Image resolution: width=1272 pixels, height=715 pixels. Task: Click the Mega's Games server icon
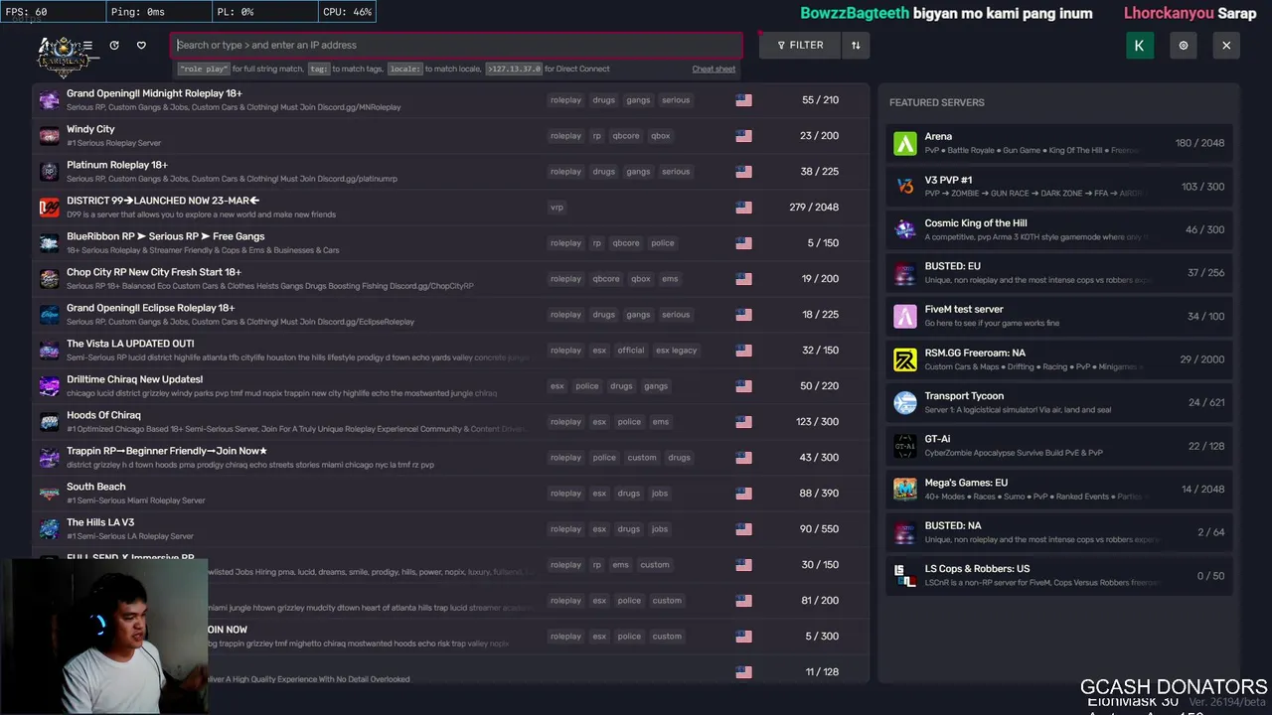(905, 489)
